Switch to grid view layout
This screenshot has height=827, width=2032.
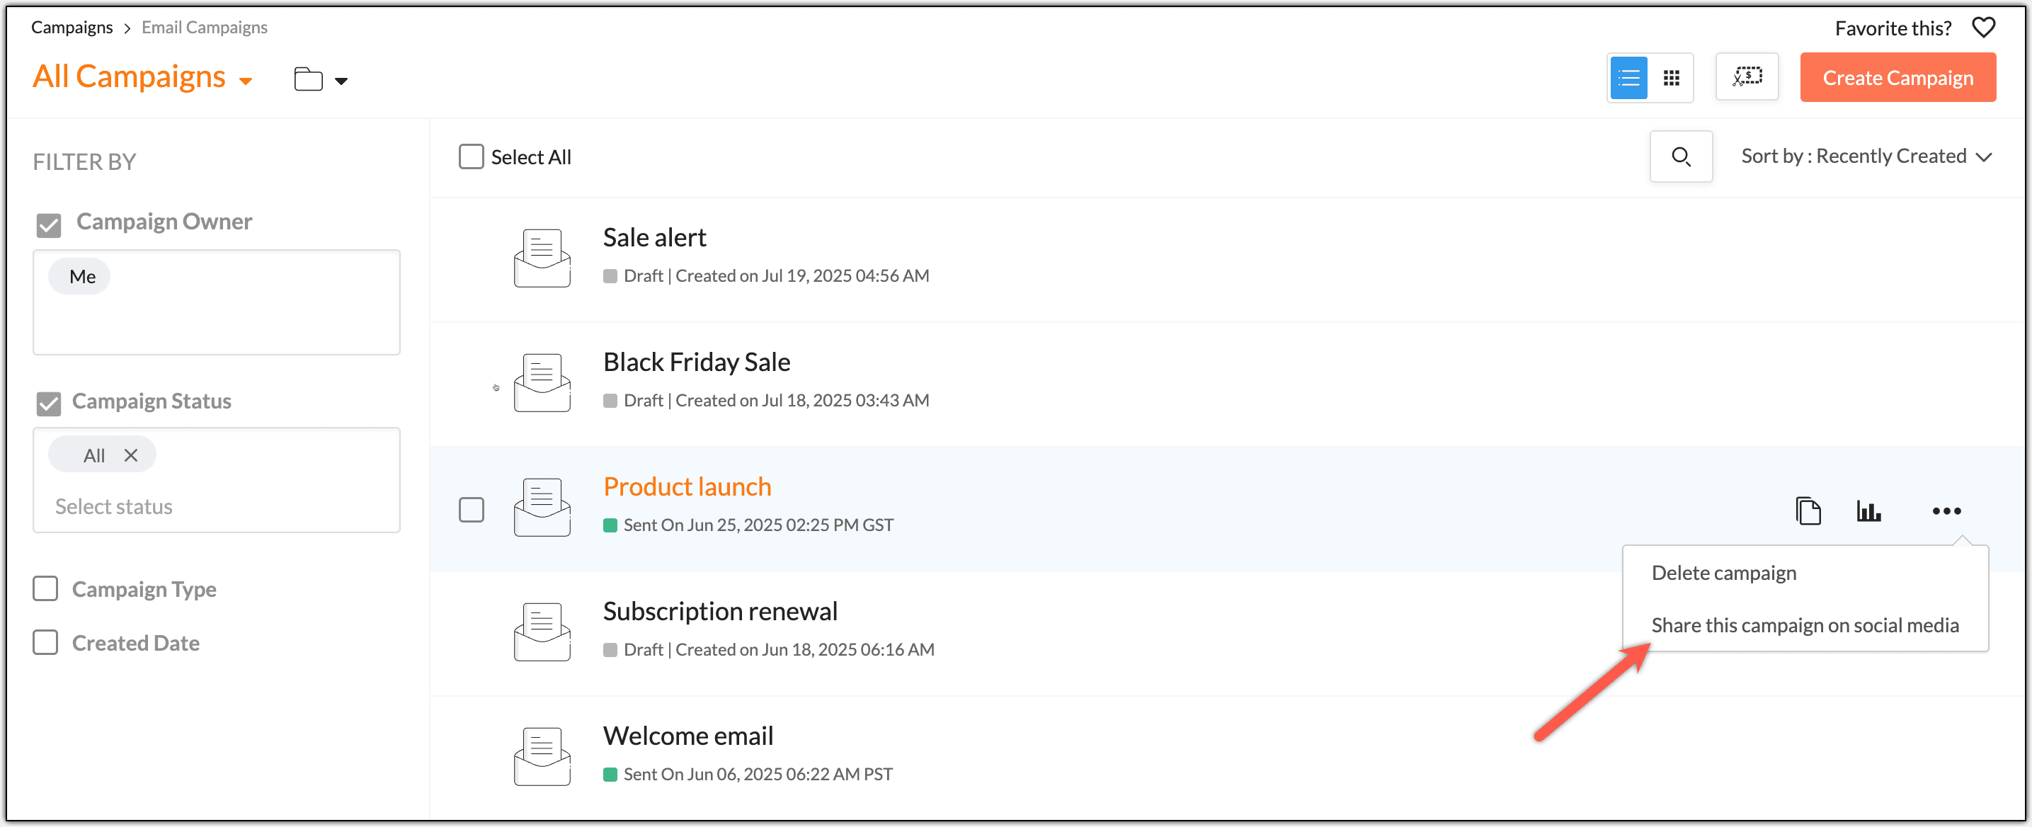click(x=1671, y=78)
